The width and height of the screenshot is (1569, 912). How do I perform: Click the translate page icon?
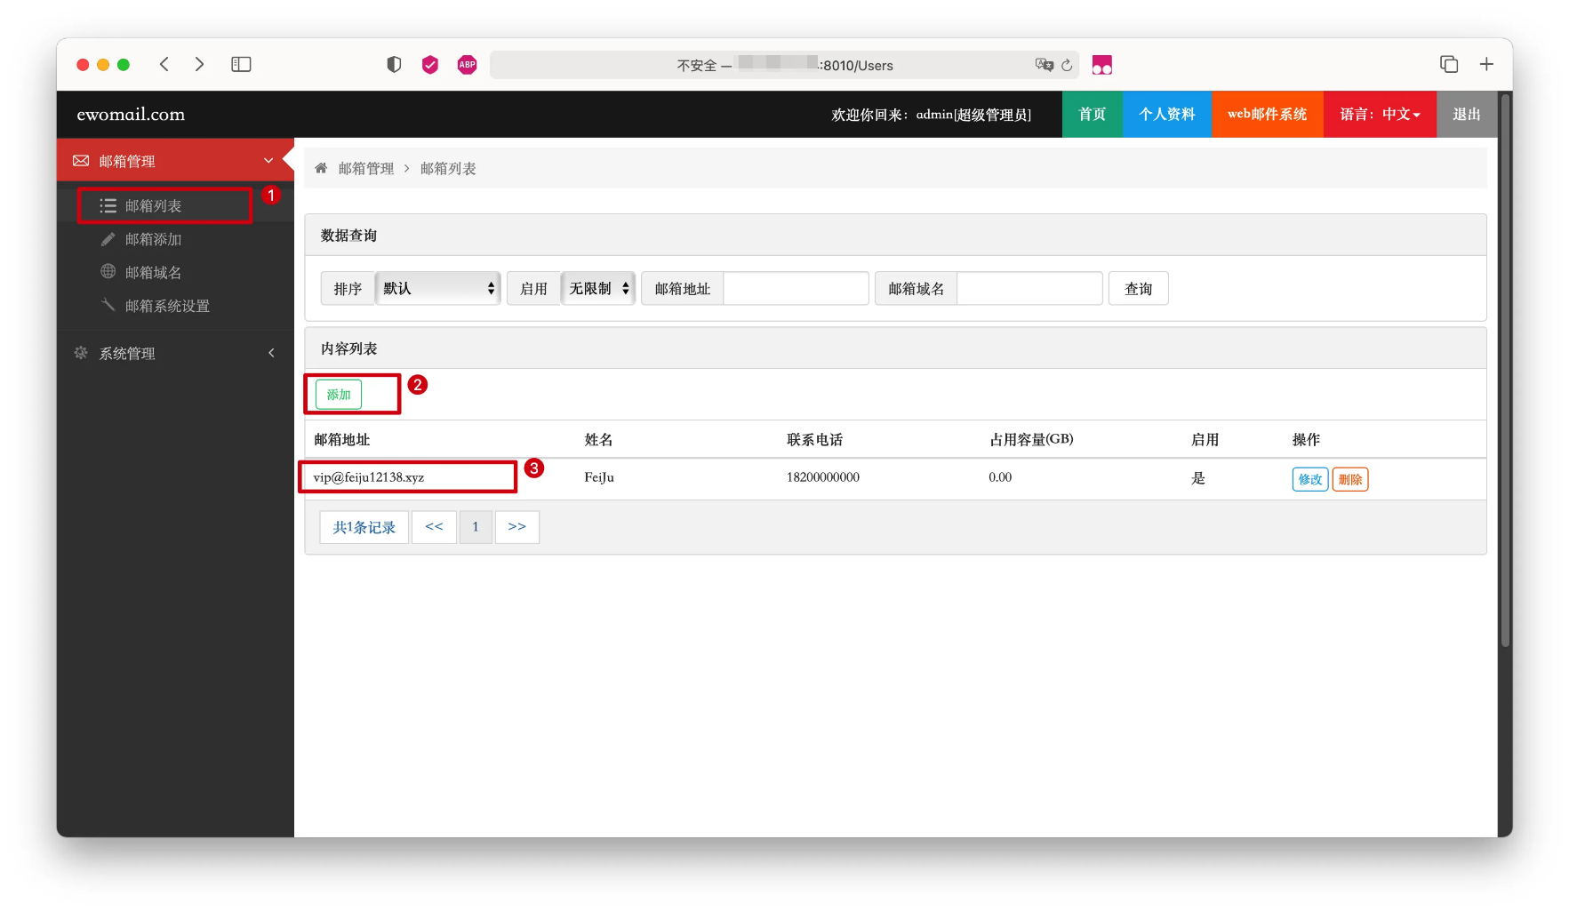pyautogui.click(x=1044, y=65)
